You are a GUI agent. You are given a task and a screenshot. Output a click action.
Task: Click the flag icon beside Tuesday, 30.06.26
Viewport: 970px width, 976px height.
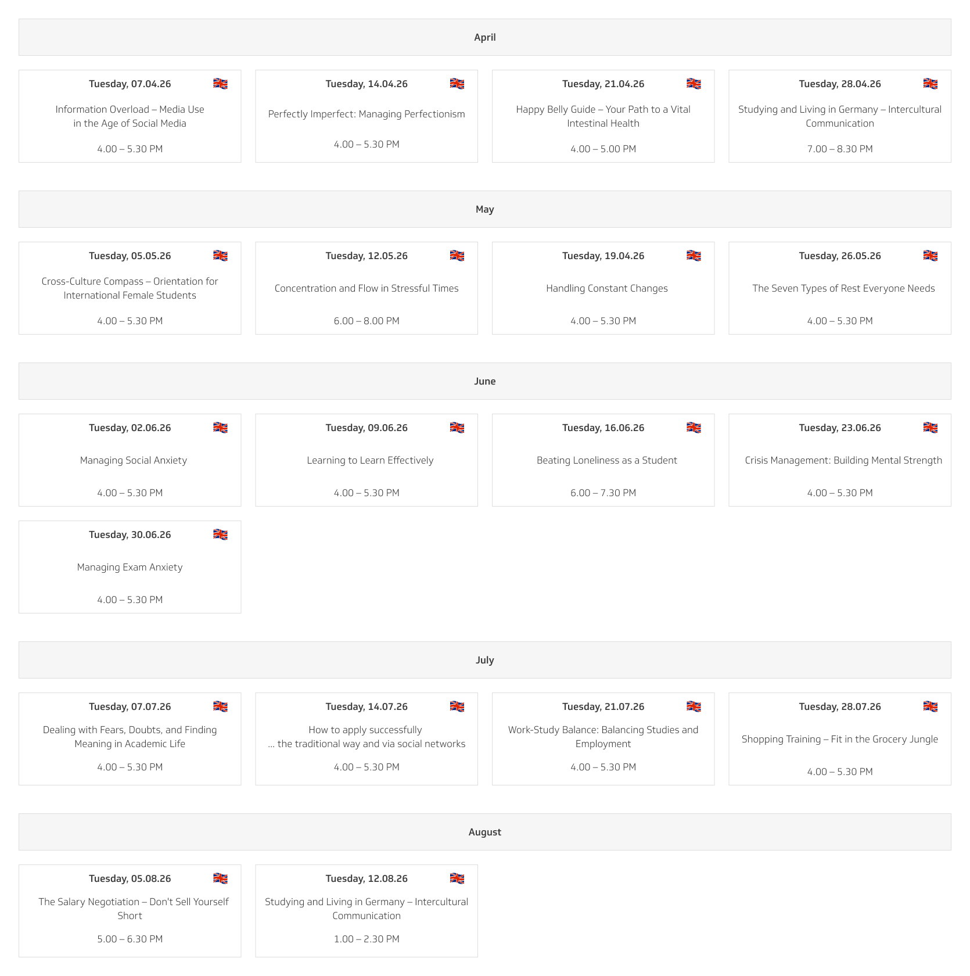(220, 534)
